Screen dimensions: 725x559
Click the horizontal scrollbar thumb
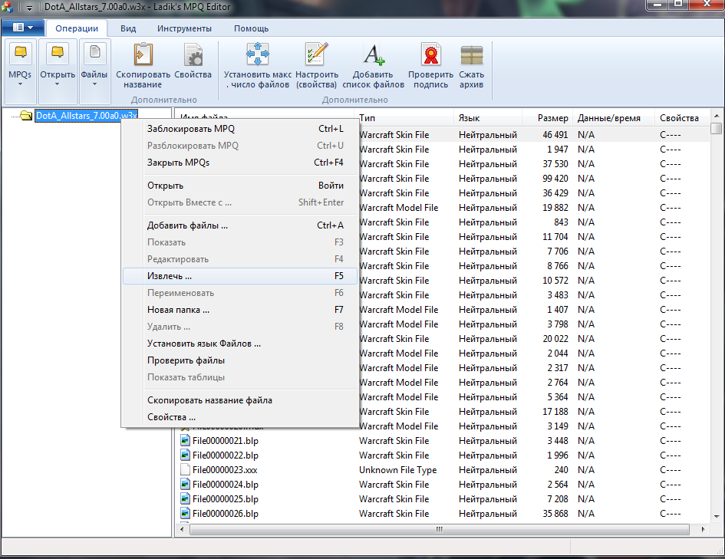point(440,529)
